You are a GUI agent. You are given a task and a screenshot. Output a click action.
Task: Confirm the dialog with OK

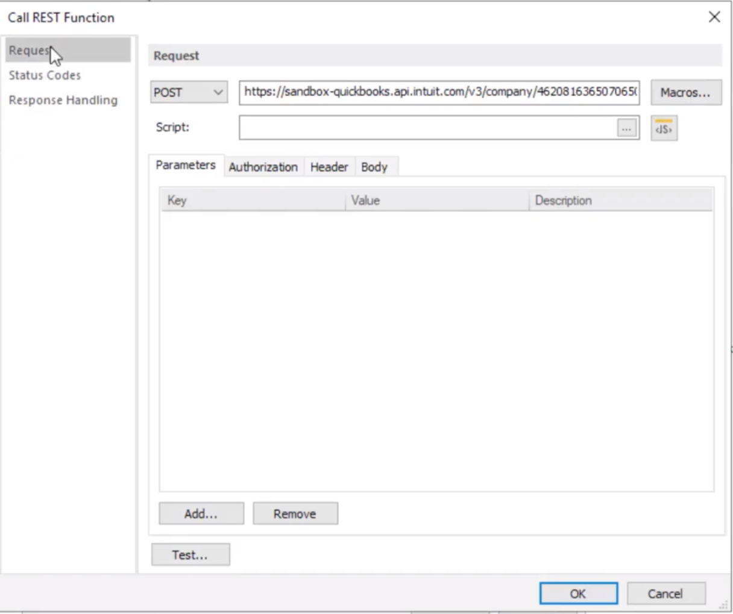pyautogui.click(x=578, y=593)
